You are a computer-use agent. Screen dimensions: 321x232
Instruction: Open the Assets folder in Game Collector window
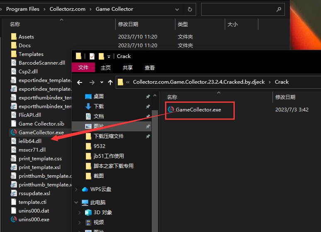[x=26, y=36]
